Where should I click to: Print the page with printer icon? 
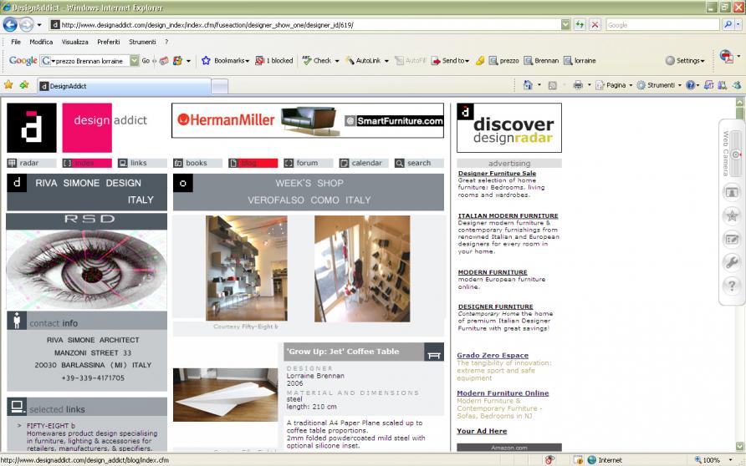coord(578,85)
